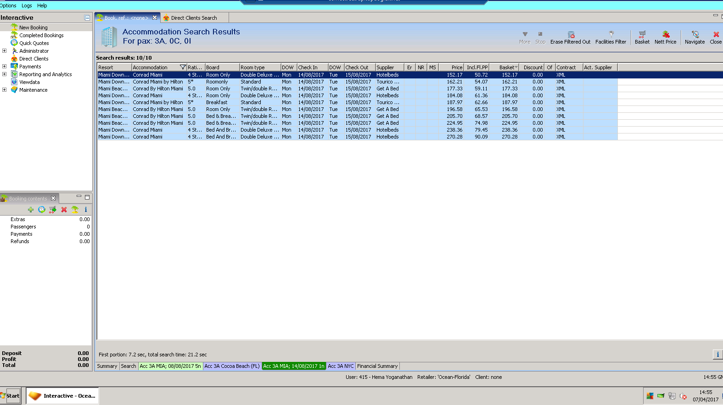The width and height of the screenshot is (723, 405).
Task: Click the Basket cart icon
Action: pyautogui.click(x=642, y=34)
